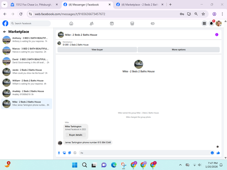
Task: Bookmark this page with star icon
Action: (x=203, y=14)
